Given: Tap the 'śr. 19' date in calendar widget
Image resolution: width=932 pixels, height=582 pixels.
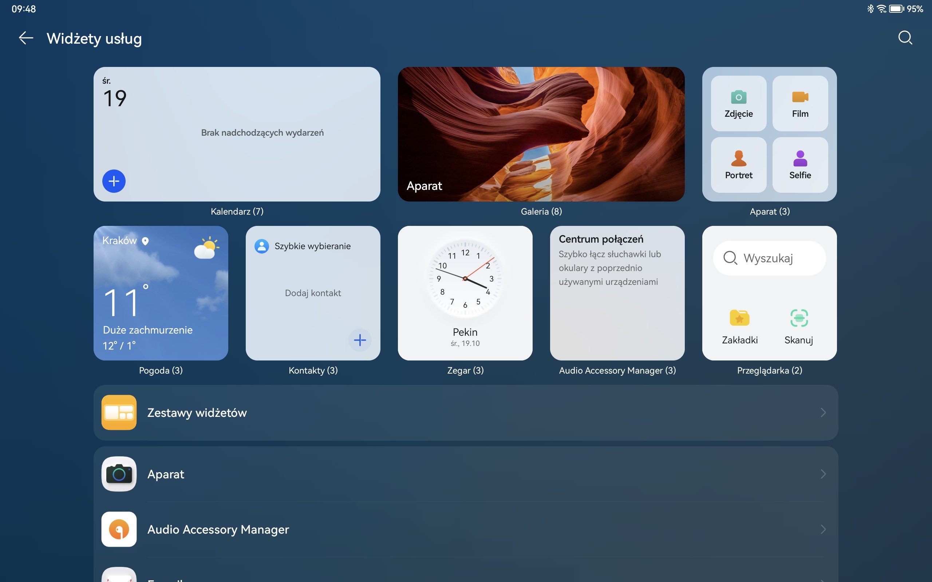Looking at the screenshot, I should point(114,93).
